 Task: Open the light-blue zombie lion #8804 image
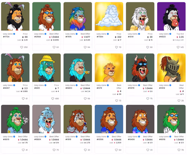click(x=46, y=119)
